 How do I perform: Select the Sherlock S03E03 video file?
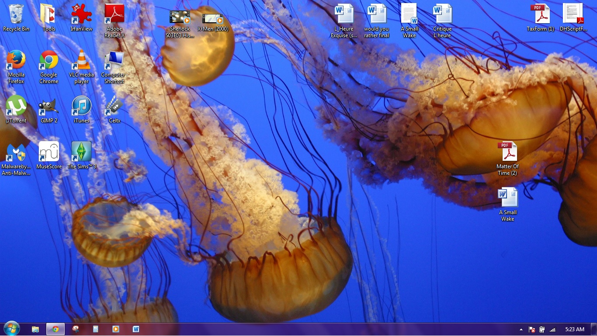[x=180, y=24]
